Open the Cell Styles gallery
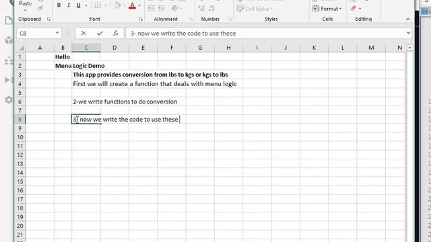 pos(255,9)
